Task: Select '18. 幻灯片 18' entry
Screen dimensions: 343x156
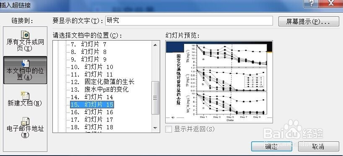Action: pos(92,127)
